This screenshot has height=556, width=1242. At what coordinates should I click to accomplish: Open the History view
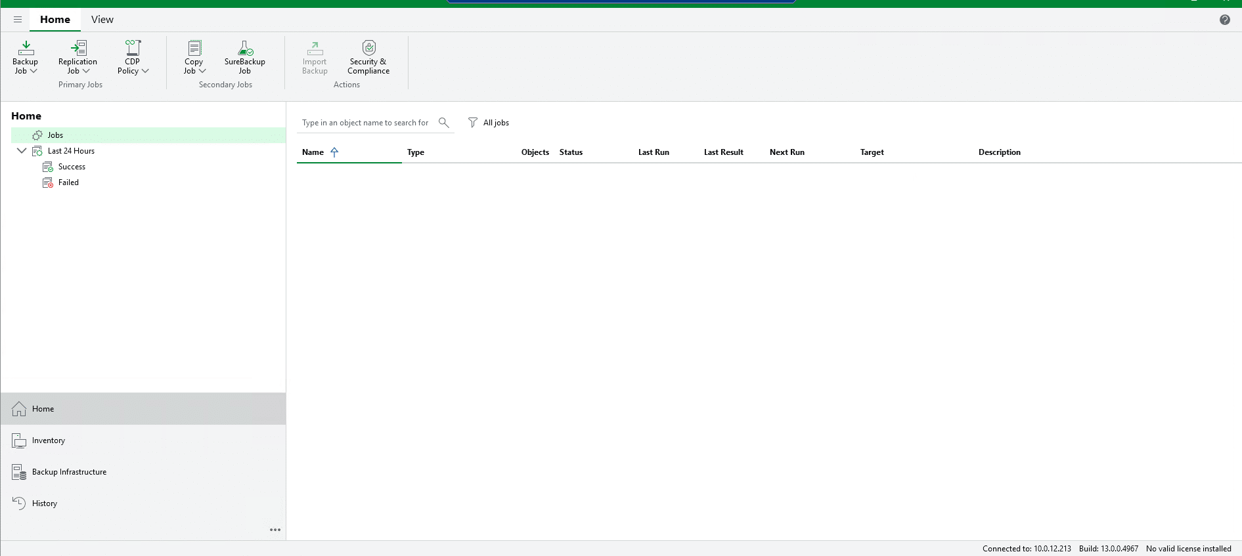45,503
